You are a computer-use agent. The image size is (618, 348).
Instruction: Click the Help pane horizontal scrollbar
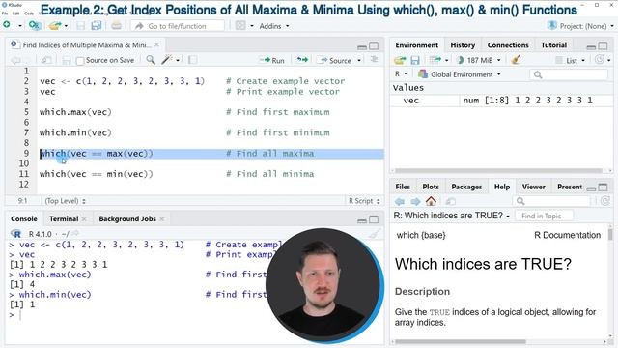pyautogui.click(x=461, y=341)
